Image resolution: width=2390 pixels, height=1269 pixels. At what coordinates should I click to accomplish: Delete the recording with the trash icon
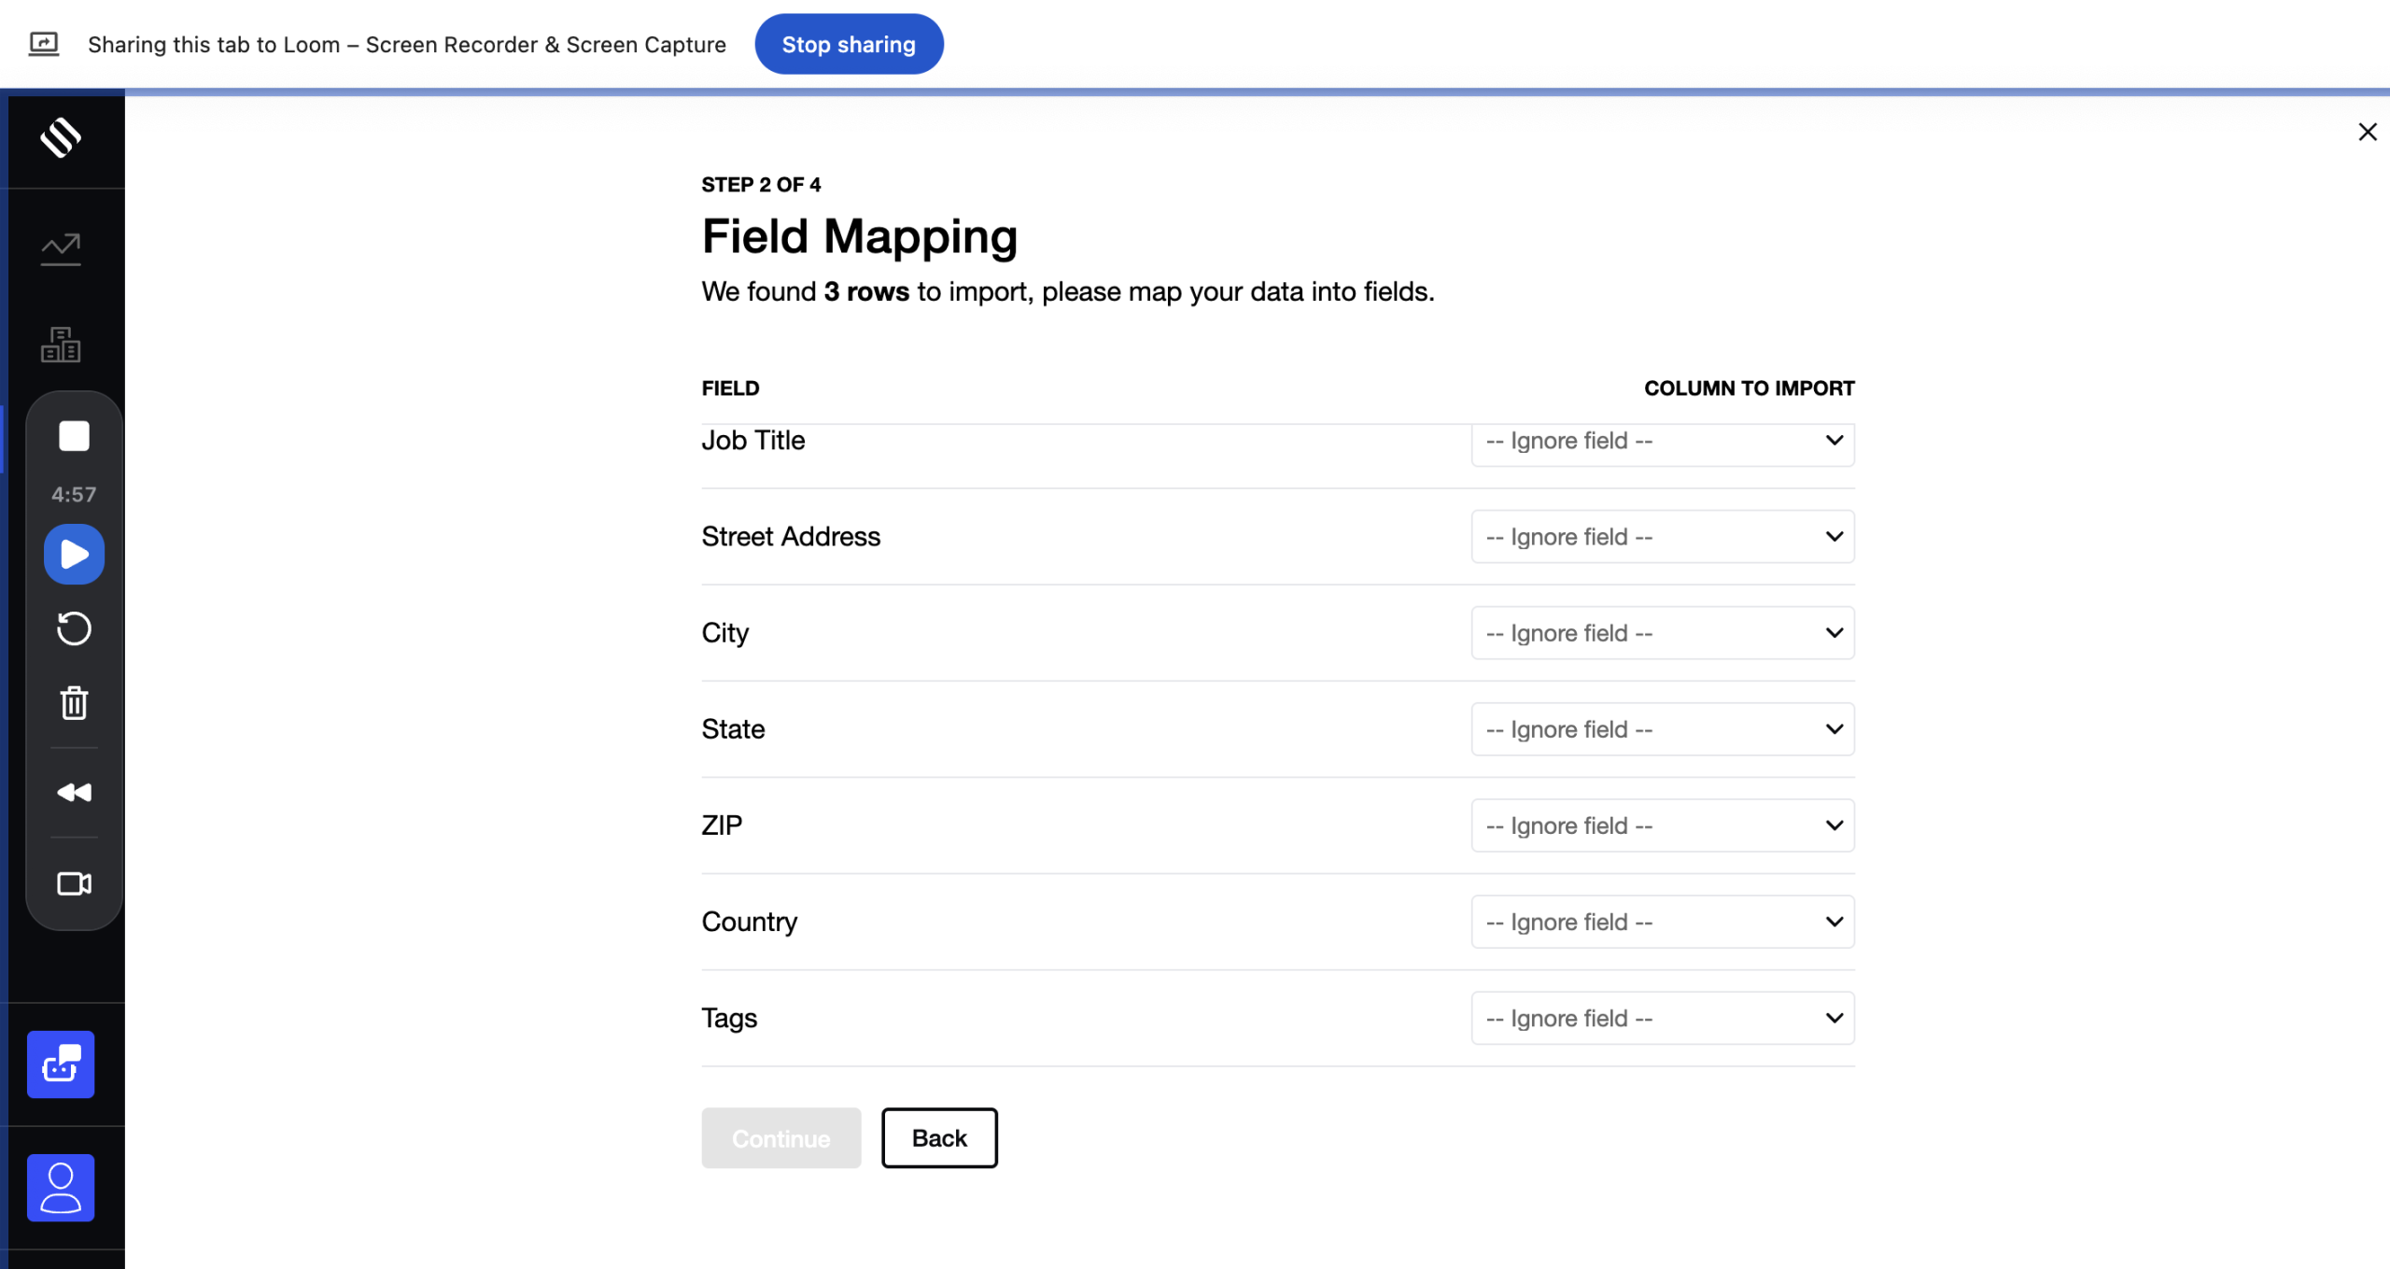[x=74, y=703]
